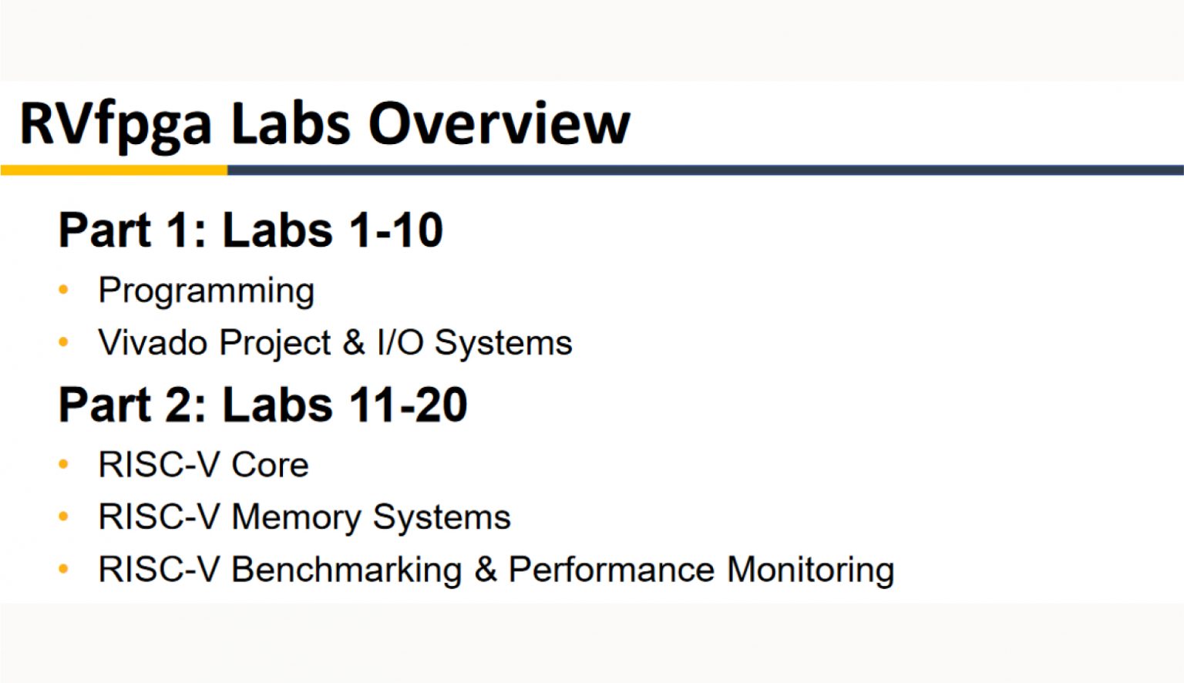Click the "Part 1: Labs 1-10" heading
The height and width of the screenshot is (683, 1184).
[251, 230]
